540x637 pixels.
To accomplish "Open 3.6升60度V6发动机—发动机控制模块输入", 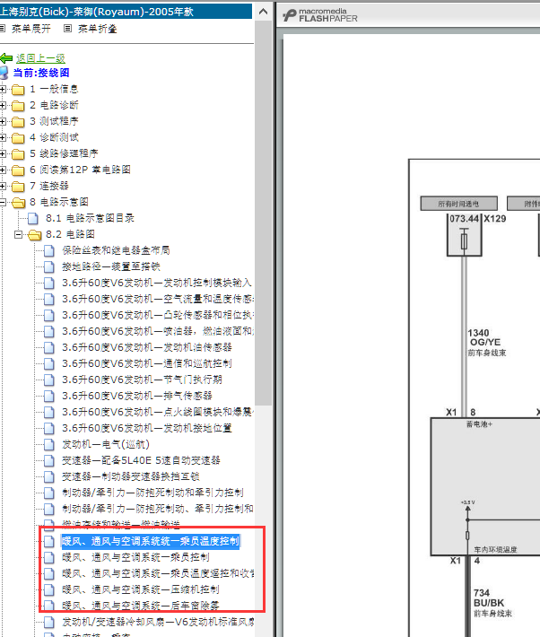I will tap(157, 283).
